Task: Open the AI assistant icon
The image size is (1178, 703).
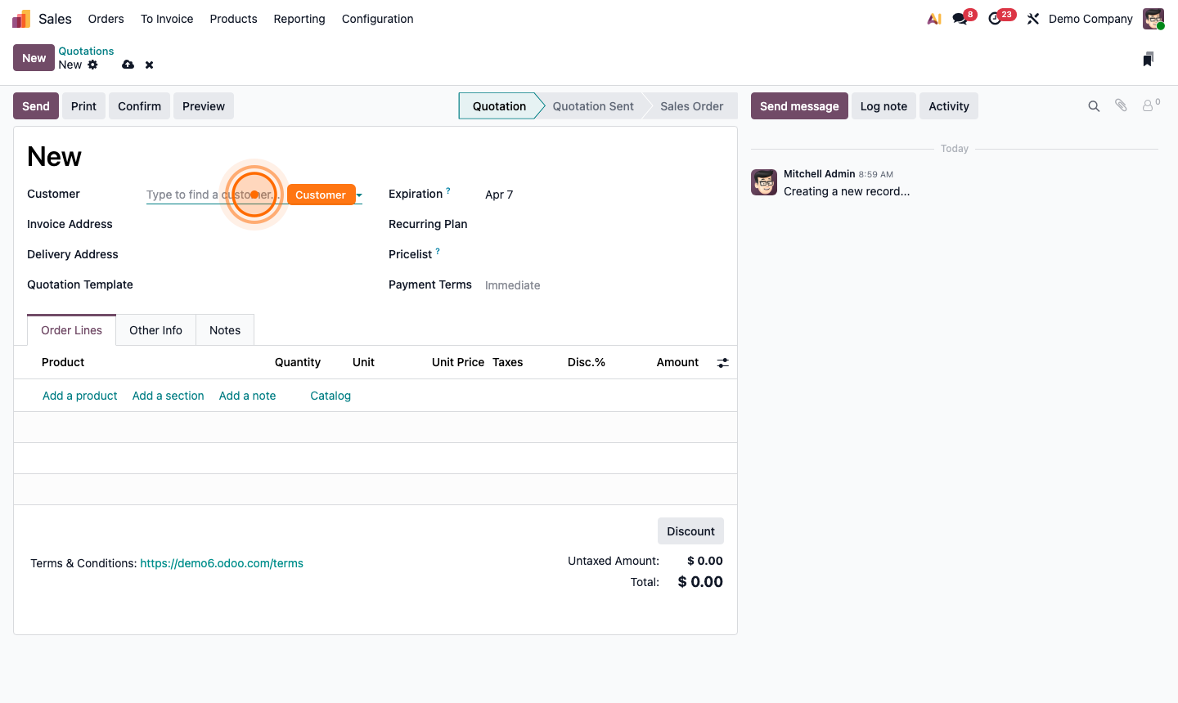Action: 933,18
